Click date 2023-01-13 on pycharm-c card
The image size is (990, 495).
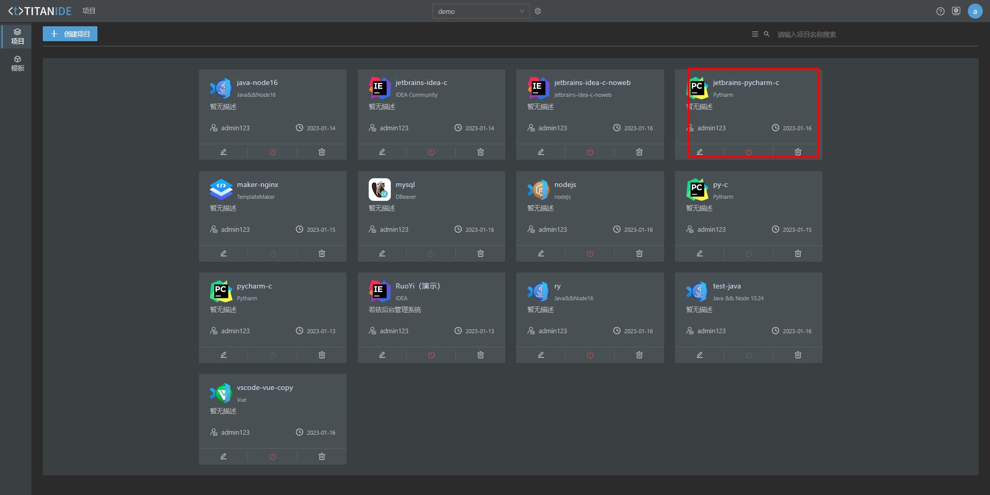321,331
